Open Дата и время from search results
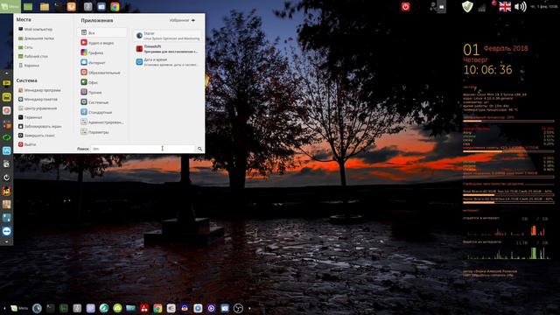Image resolution: width=560 pixels, height=315 pixels. 167,62
